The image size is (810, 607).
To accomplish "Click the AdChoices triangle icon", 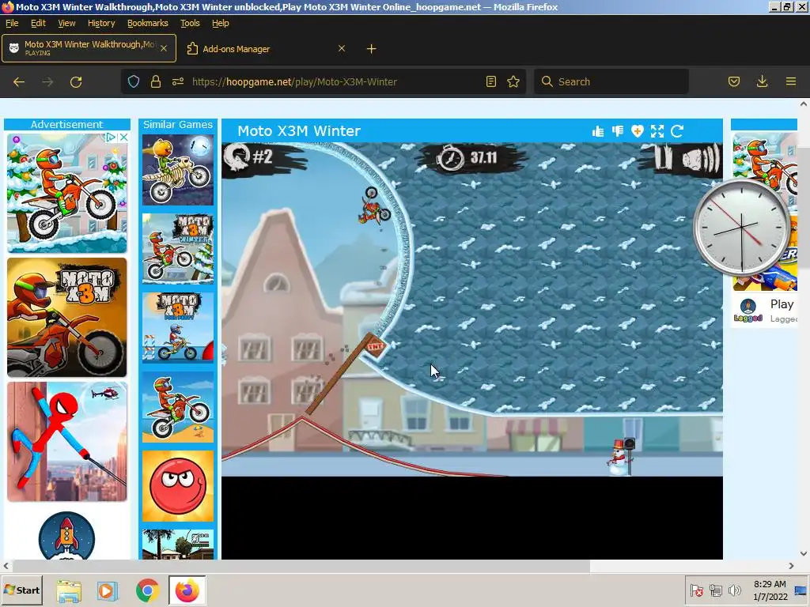I will tap(111, 138).
